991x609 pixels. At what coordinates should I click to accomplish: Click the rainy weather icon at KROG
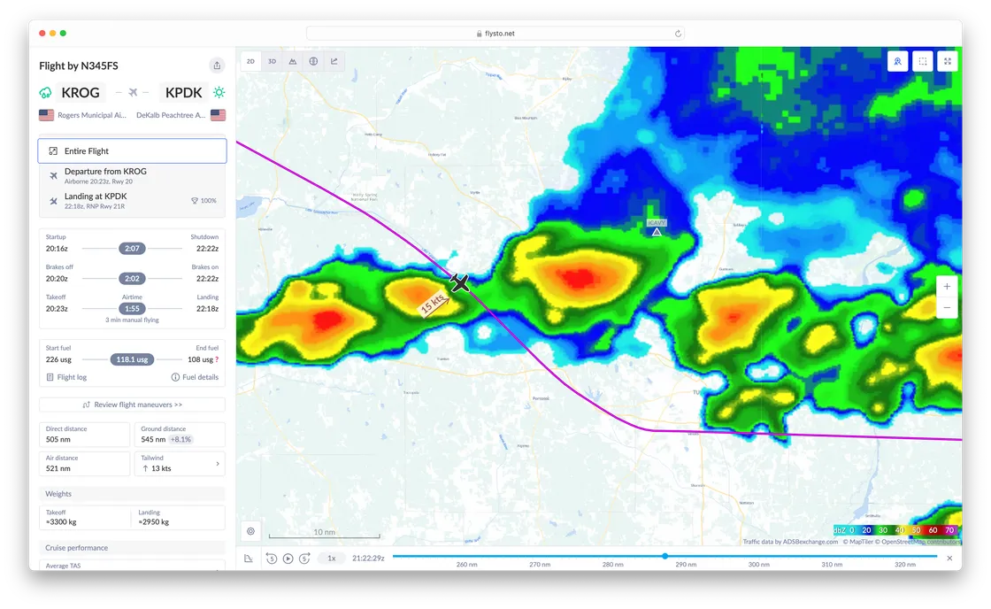click(x=45, y=92)
